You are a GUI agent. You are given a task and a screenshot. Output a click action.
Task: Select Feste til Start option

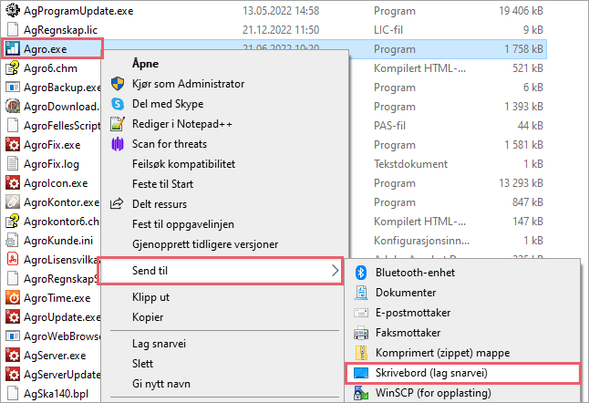coord(162,183)
